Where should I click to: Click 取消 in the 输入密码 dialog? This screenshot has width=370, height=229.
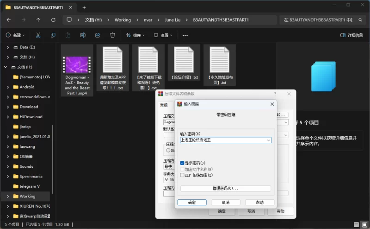click(x=225, y=203)
